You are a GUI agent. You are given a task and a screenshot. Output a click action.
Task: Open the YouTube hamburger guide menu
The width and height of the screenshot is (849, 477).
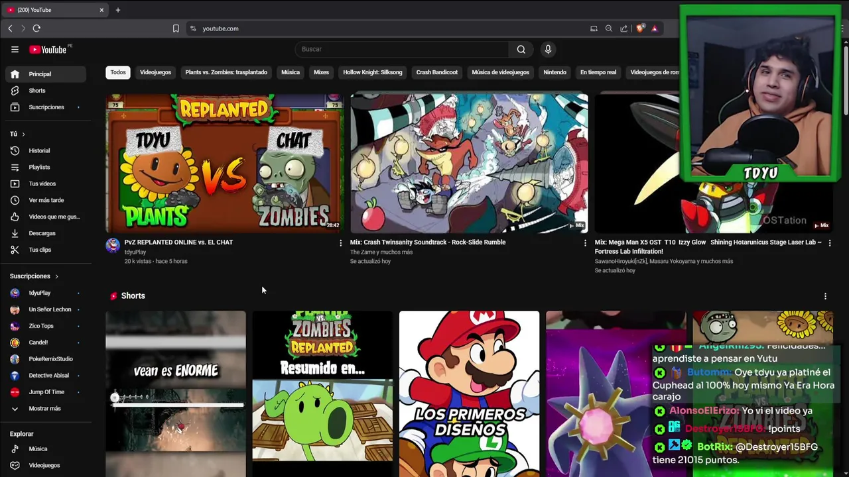(15, 49)
